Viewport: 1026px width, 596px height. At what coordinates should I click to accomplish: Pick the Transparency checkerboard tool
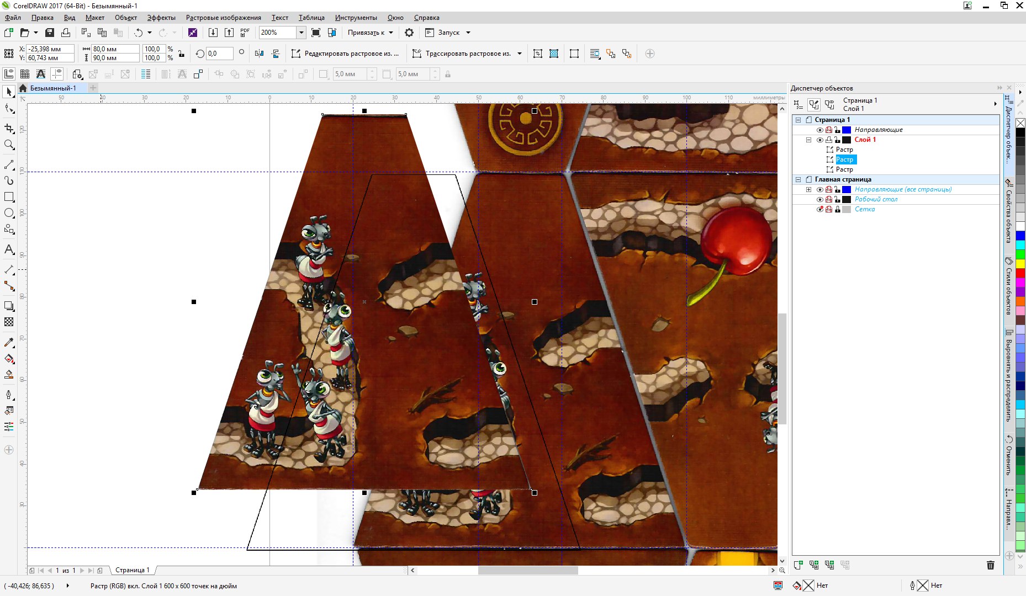[x=9, y=322]
